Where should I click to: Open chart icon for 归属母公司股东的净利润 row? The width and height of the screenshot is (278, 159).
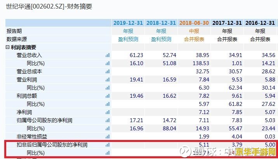108,120
